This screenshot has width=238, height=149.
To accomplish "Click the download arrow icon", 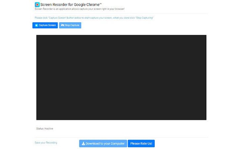I will (x=83, y=143).
